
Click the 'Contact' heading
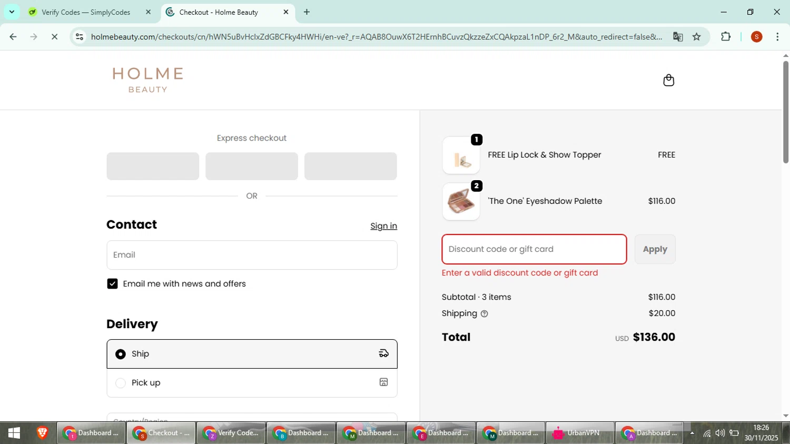[x=132, y=224]
